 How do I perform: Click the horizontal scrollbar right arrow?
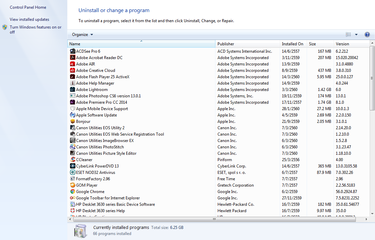pyautogui.click(x=366, y=219)
